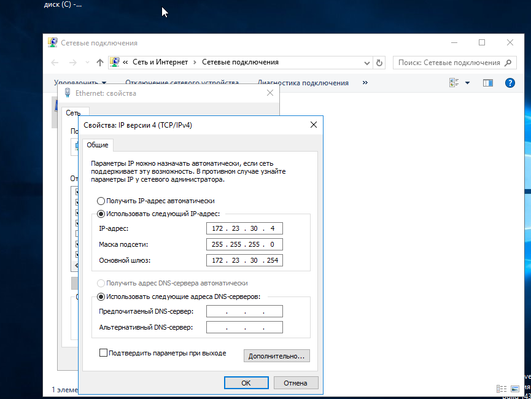Select the Сеть tab in Ethernet properties
This screenshot has width=531, height=399.
[73, 113]
